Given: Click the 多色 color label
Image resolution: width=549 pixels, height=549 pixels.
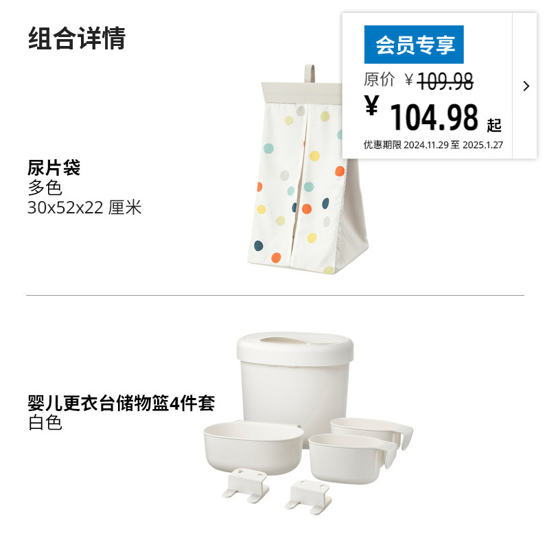Looking at the screenshot, I should 45,187.
